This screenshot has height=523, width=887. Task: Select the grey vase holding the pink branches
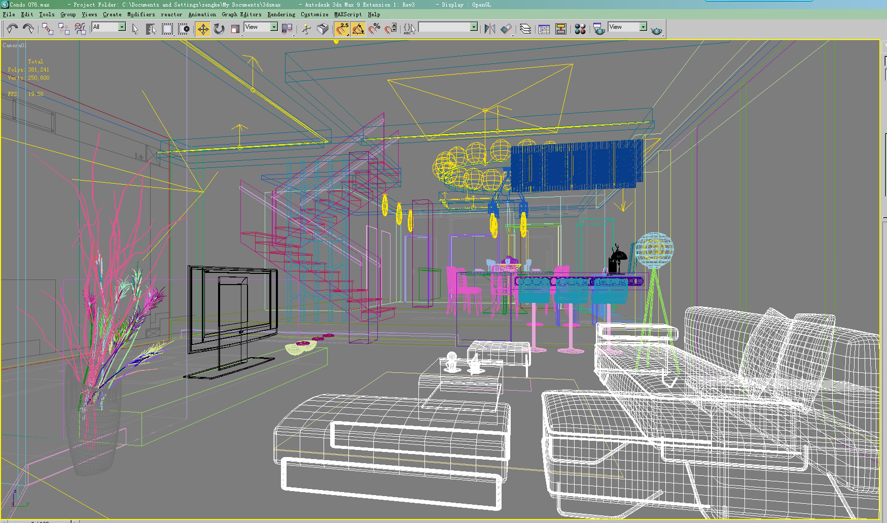pyautogui.click(x=93, y=429)
